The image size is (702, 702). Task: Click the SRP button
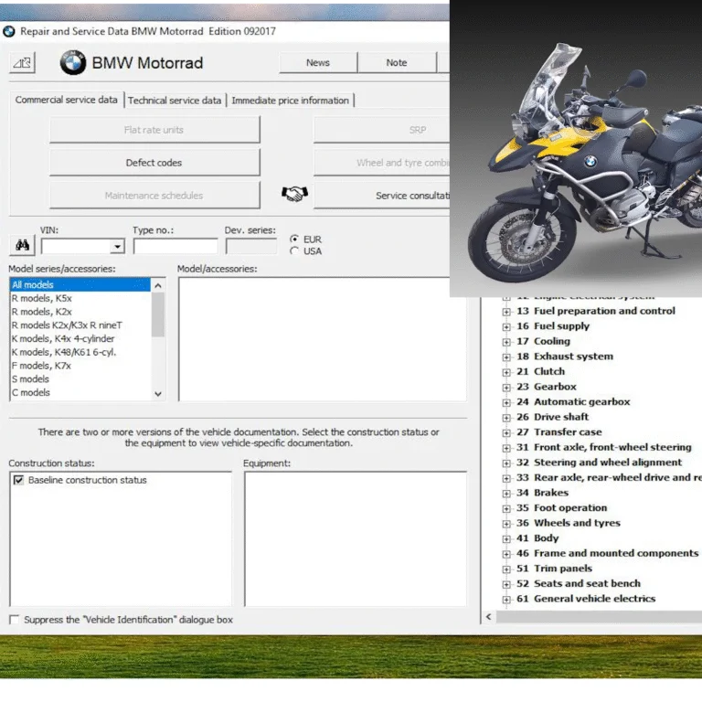(x=381, y=130)
